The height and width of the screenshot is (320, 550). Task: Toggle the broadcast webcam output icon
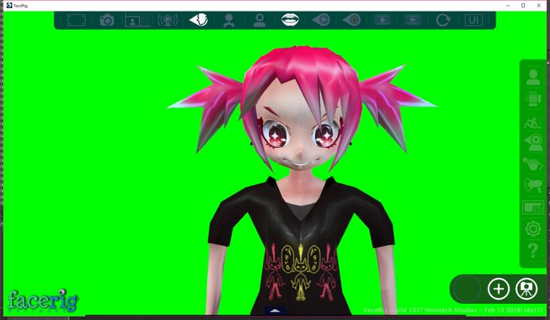point(167,20)
